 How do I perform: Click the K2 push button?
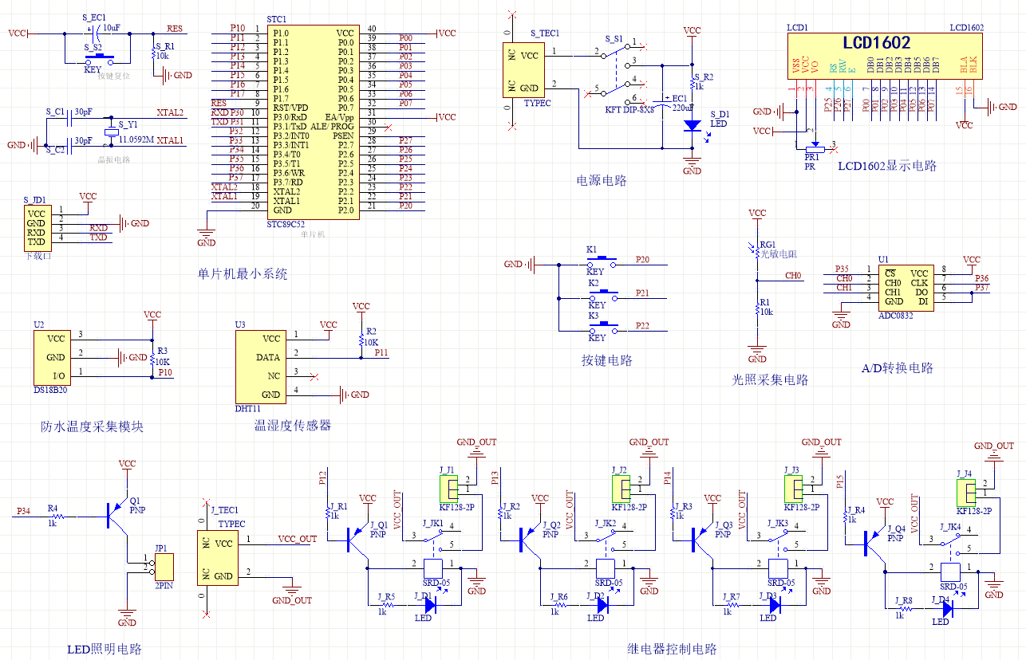tap(602, 296)
